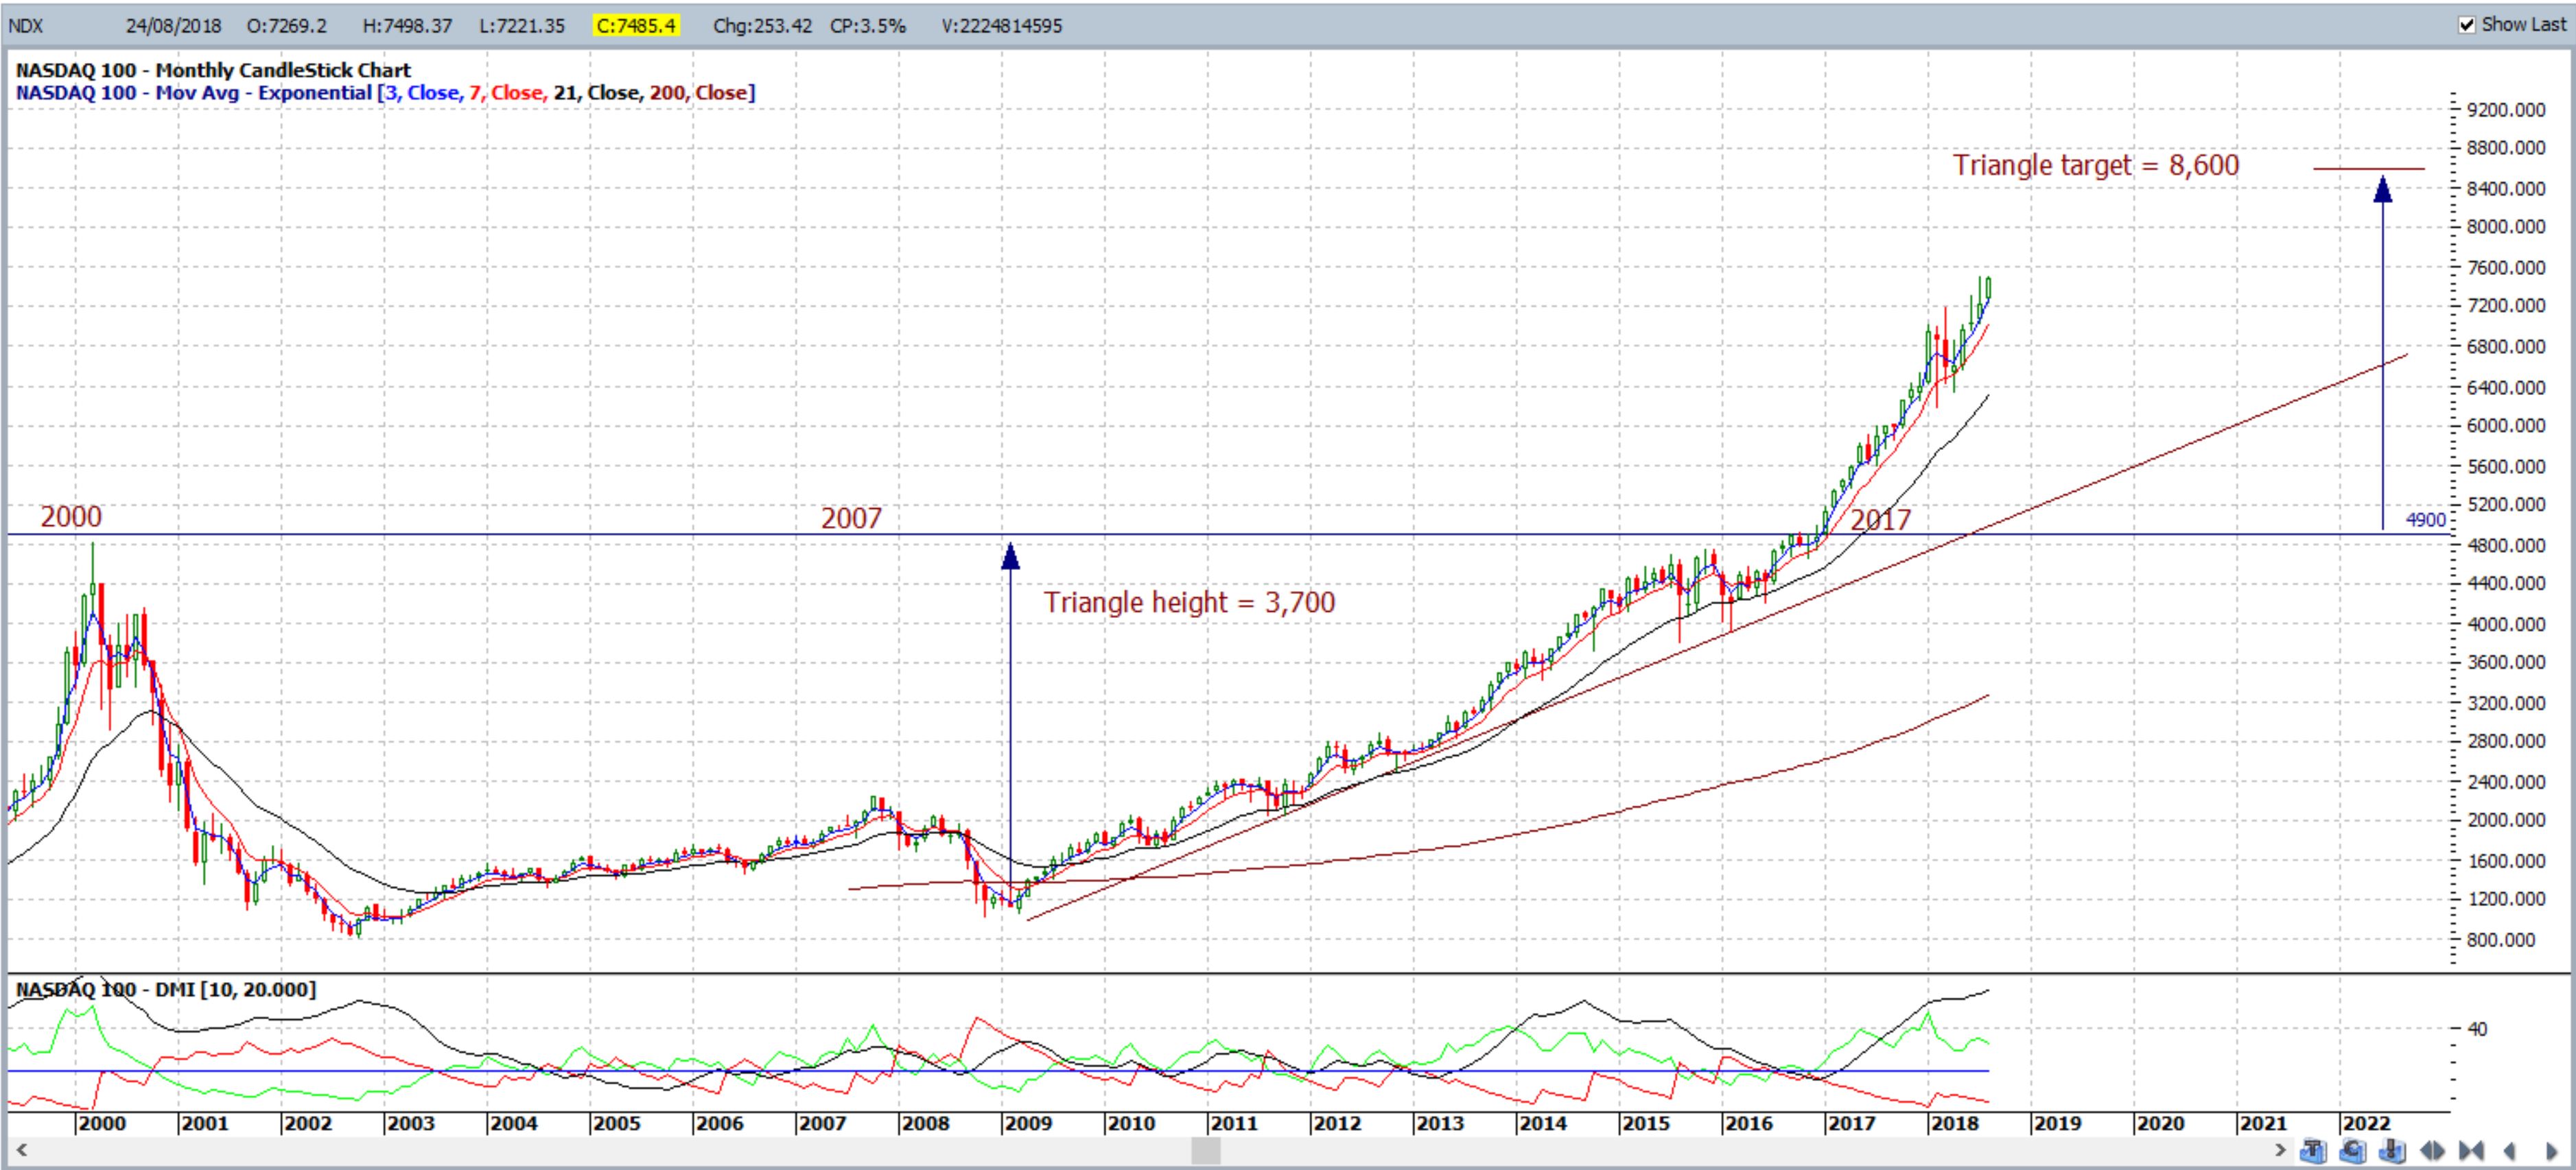This screenshot has height=1170, width=2576.
Task: Click the 2000 annotation above the peak
Action: [x=70, y=516]
